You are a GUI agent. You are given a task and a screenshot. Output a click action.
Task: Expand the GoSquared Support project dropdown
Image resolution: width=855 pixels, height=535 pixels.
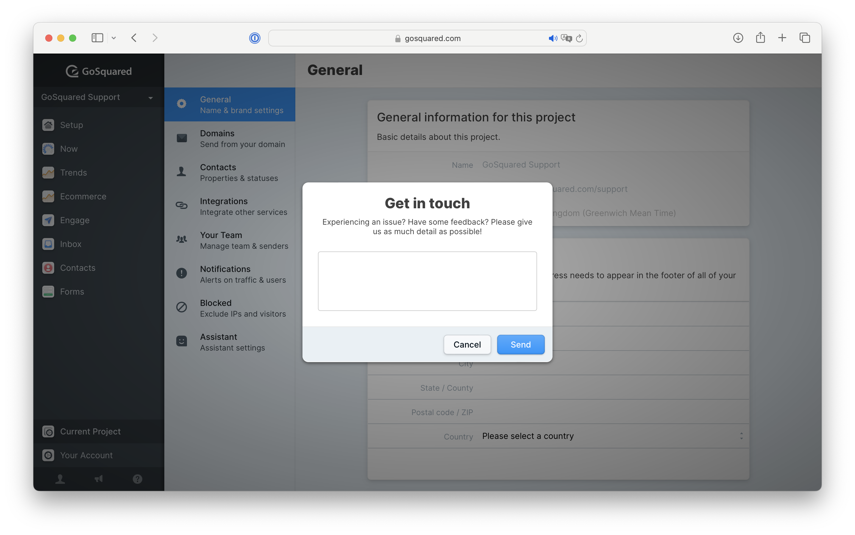point(99,97)
